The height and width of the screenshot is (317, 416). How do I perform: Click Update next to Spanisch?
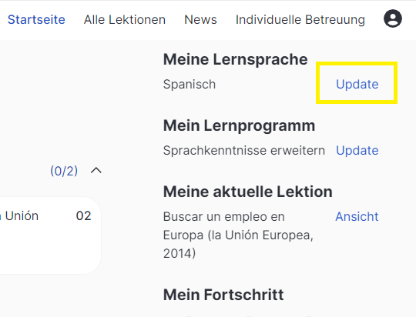pyautogui.click(x=357, y=85)
